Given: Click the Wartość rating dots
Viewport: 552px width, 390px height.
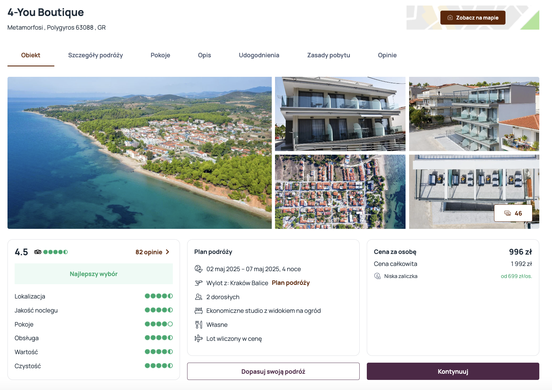Looking at the screenshot, I should pos(159,352).
